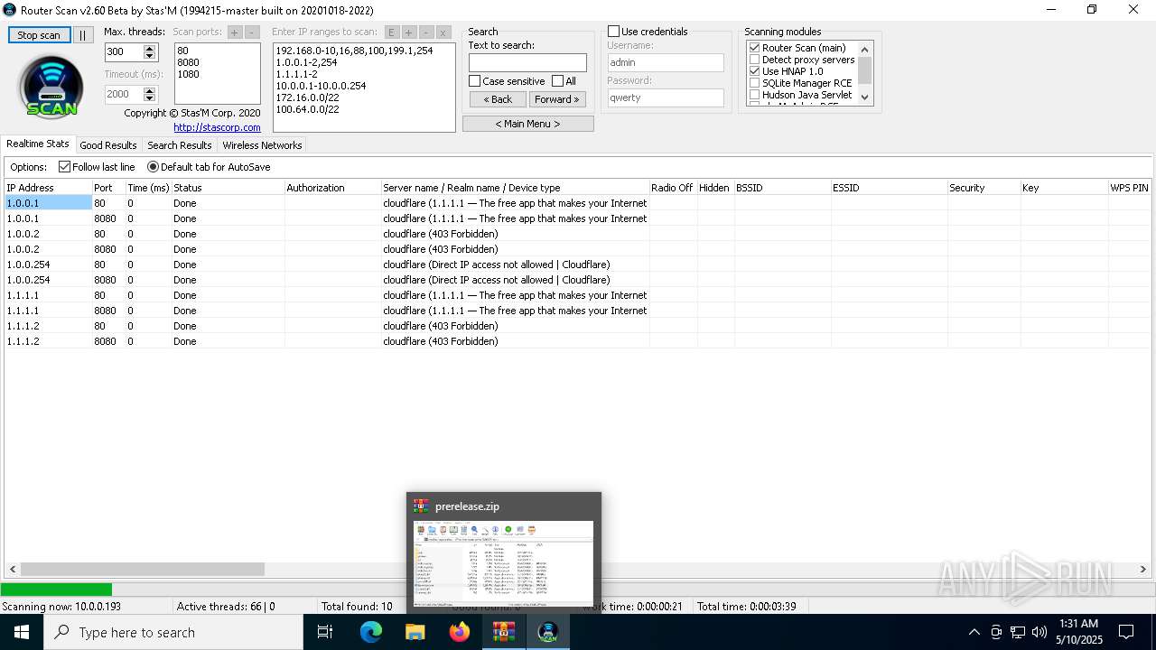Launch Firefox from the taskbar
Screen dimensions: 1156x650
pyautogui.click(x=460, y=632)
